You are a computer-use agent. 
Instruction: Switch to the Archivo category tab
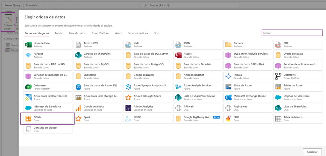(x=59, y=33)
